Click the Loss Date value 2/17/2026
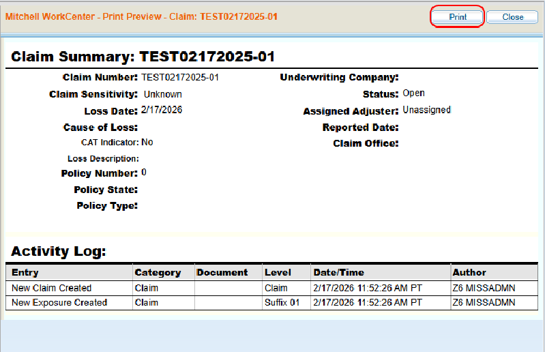The width and height of the screenshot is (545, 352). point(162,109)
